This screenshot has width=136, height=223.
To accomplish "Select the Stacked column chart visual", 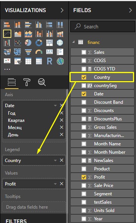I will pyautogui.click(x=18, y=25).
